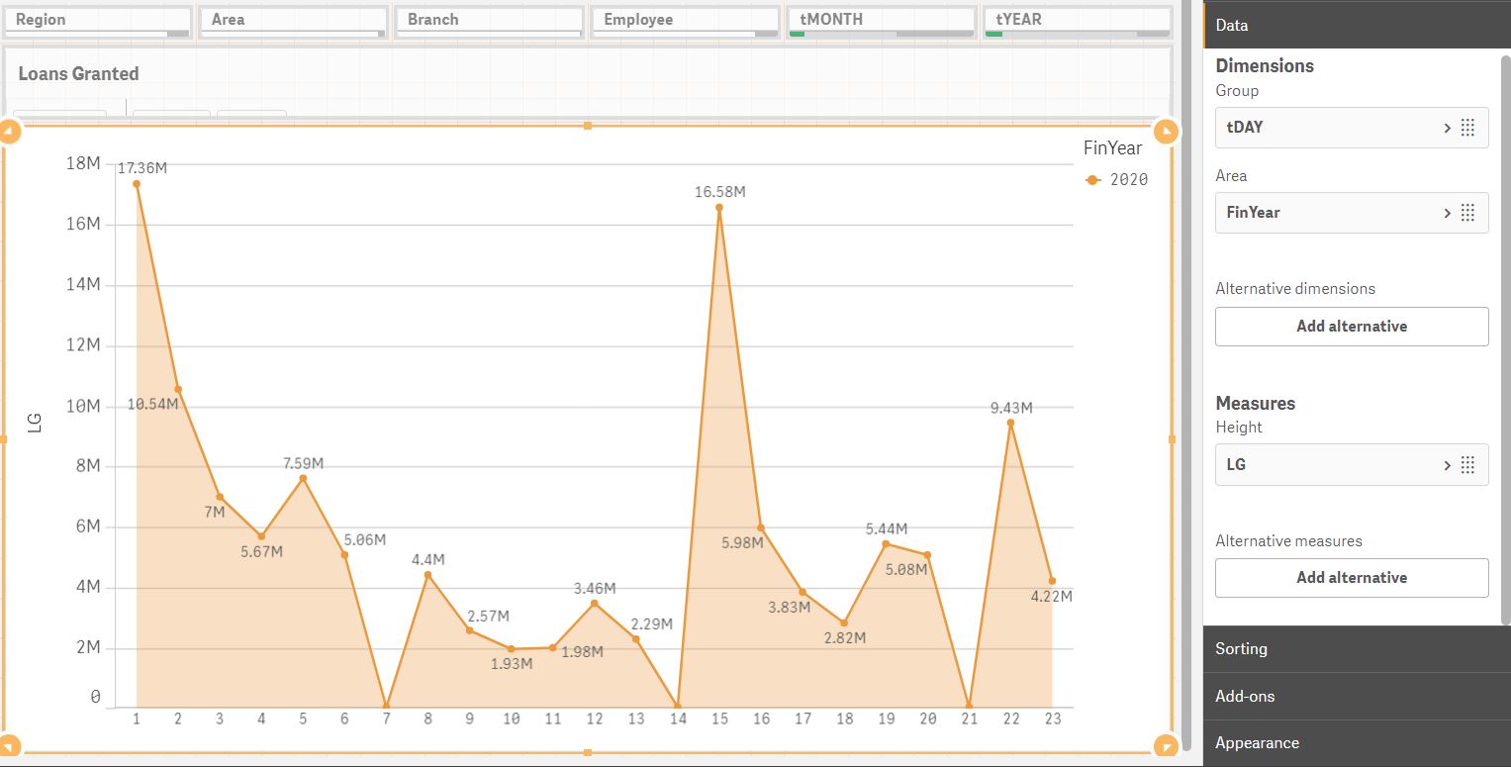The image size is (1511, 767).
Task: Select the 3.46M data label
Action: pos(595,588)
